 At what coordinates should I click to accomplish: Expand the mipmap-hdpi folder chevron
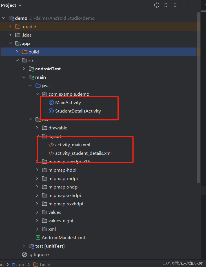coord(37,170)
